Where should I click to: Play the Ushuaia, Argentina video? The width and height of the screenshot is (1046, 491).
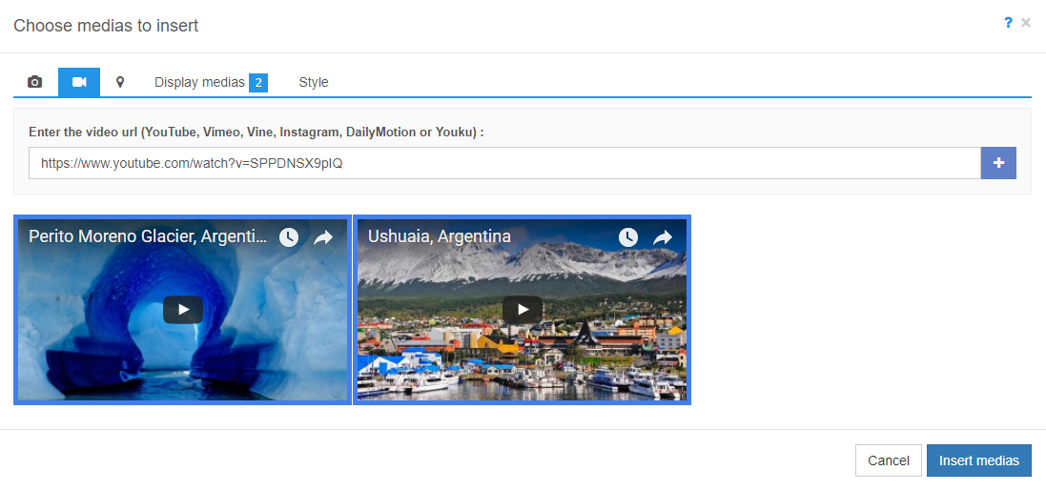click(x=523, y=310)
